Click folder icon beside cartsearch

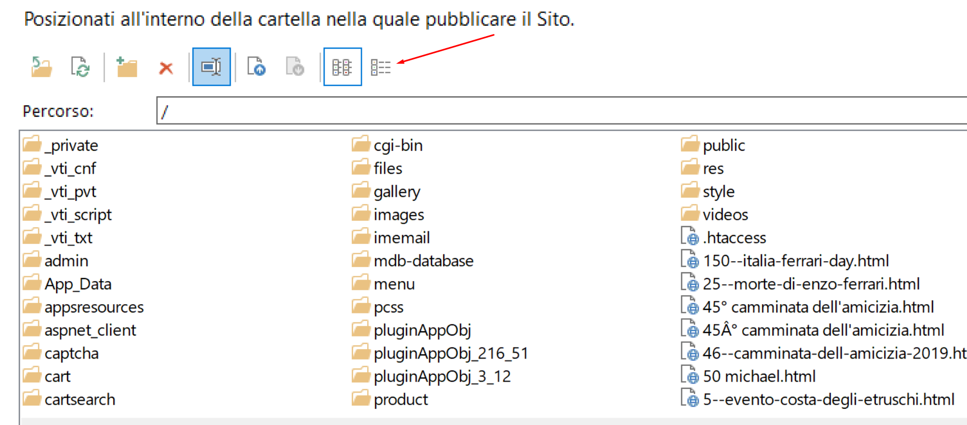pos(32,398)
